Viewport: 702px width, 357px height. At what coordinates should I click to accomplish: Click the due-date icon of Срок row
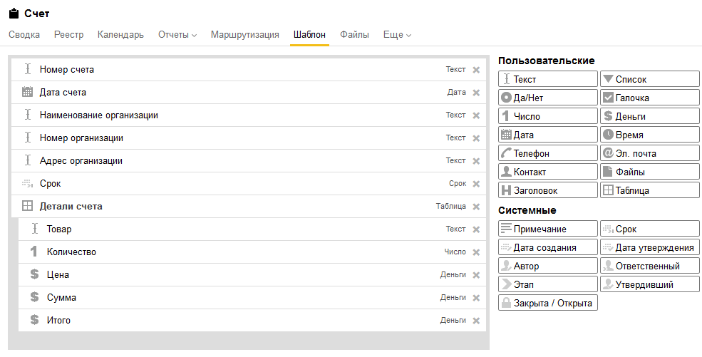(x=27, y=183)
